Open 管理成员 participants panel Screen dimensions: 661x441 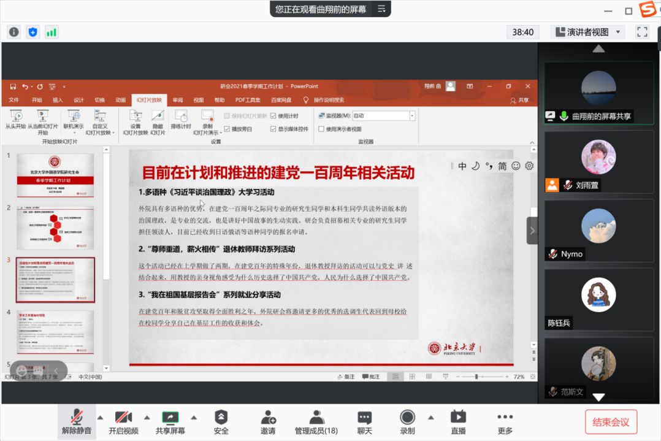tap(316, 418)
